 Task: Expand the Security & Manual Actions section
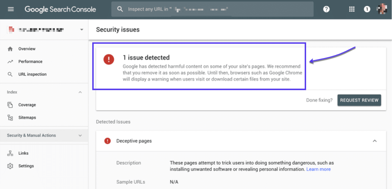point(80,135)
